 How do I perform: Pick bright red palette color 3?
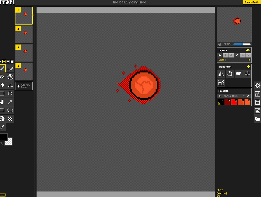tap(234, 102)
